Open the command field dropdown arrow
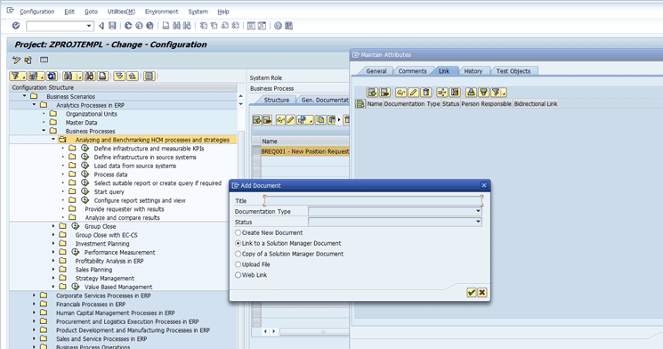The width and height of the screenshot is (663, 349). coord(89,26)
